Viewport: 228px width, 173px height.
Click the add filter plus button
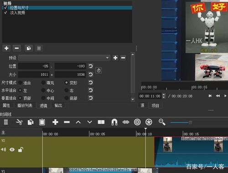(x=6, y=48)
